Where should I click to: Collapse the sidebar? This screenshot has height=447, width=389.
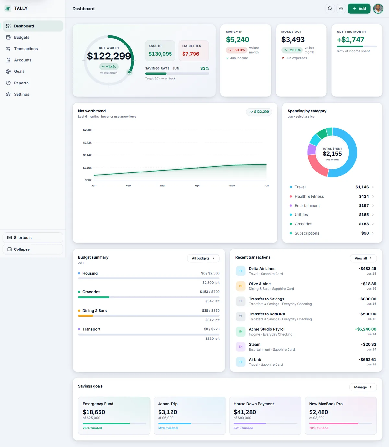click(x=33, y=249)
